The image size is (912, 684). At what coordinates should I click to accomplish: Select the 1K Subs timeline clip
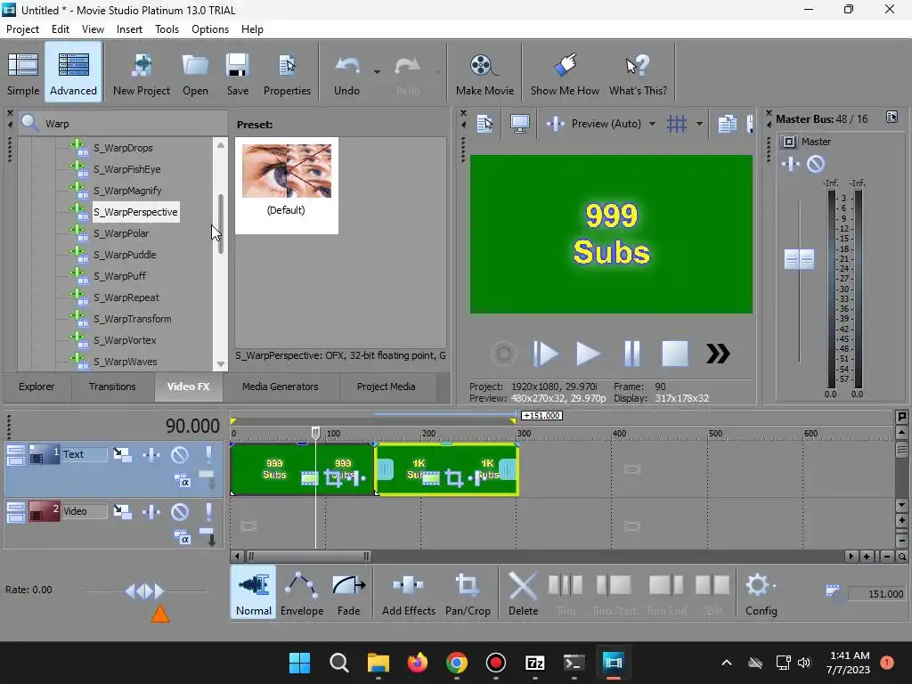447,469
